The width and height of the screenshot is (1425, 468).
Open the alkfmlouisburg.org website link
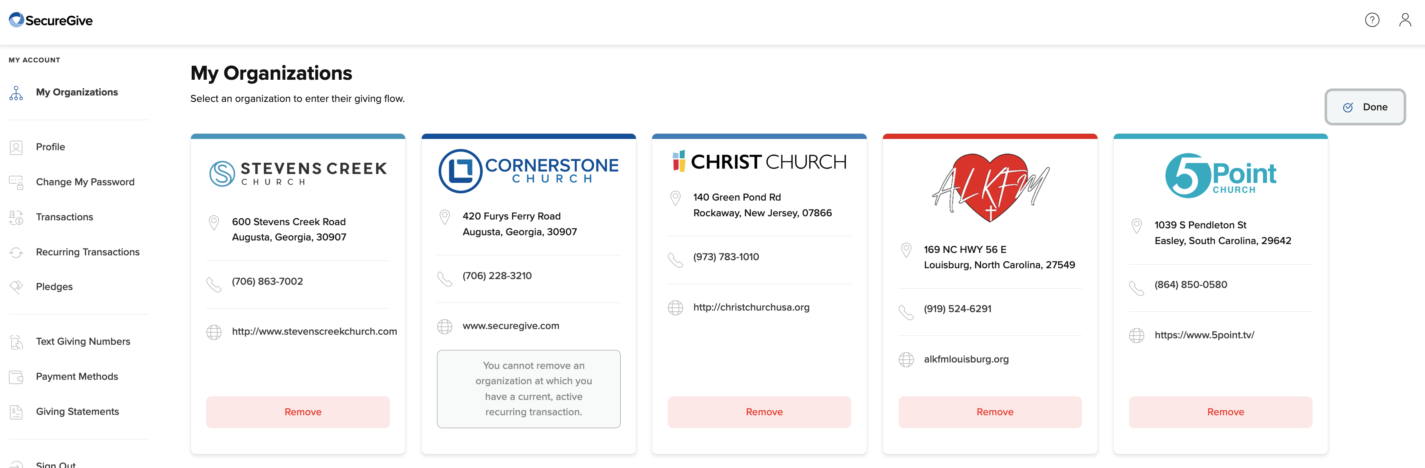(966, 359)
